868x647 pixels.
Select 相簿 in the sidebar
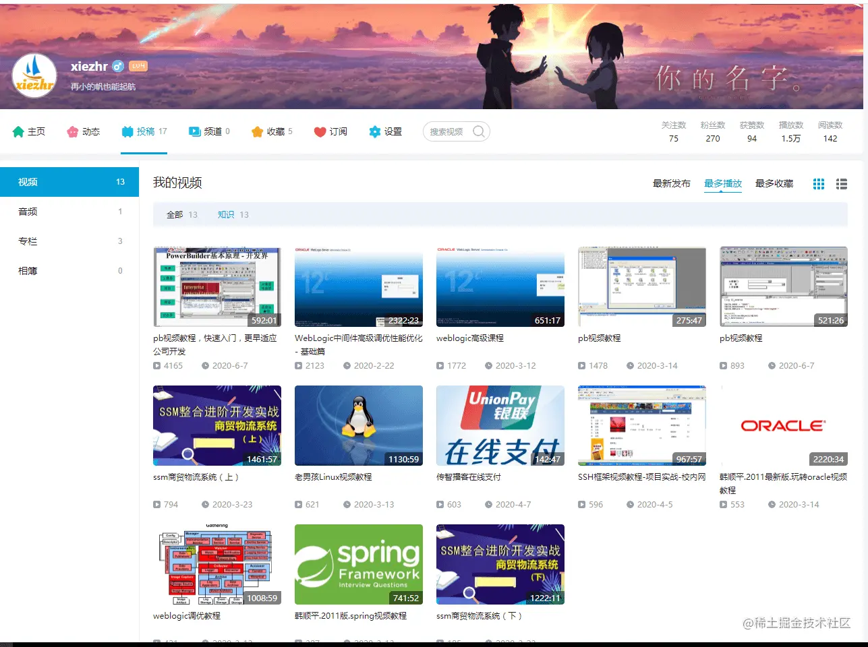[69, 271]
